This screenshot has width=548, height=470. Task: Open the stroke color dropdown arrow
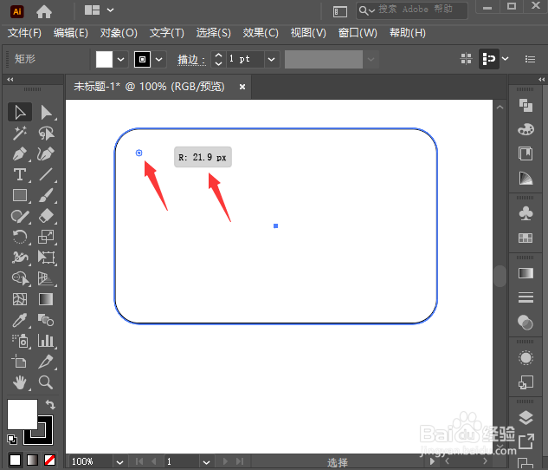tap(158, 60)
